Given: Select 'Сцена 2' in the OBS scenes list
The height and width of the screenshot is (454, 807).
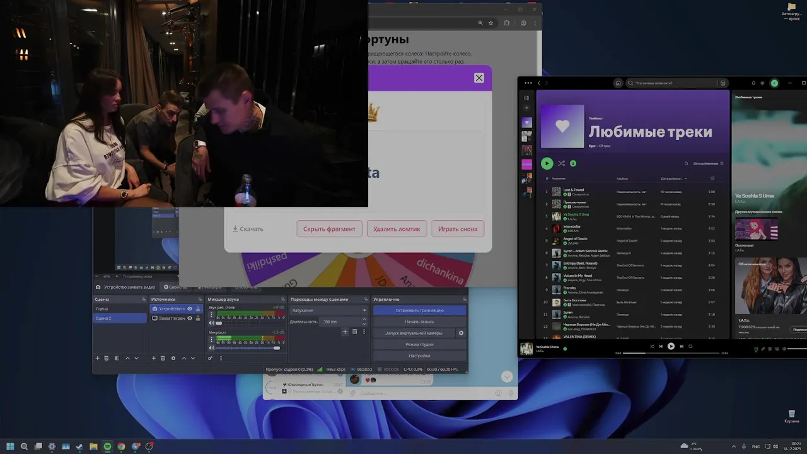Looking at the screenshot, I should tap(120, 318).
